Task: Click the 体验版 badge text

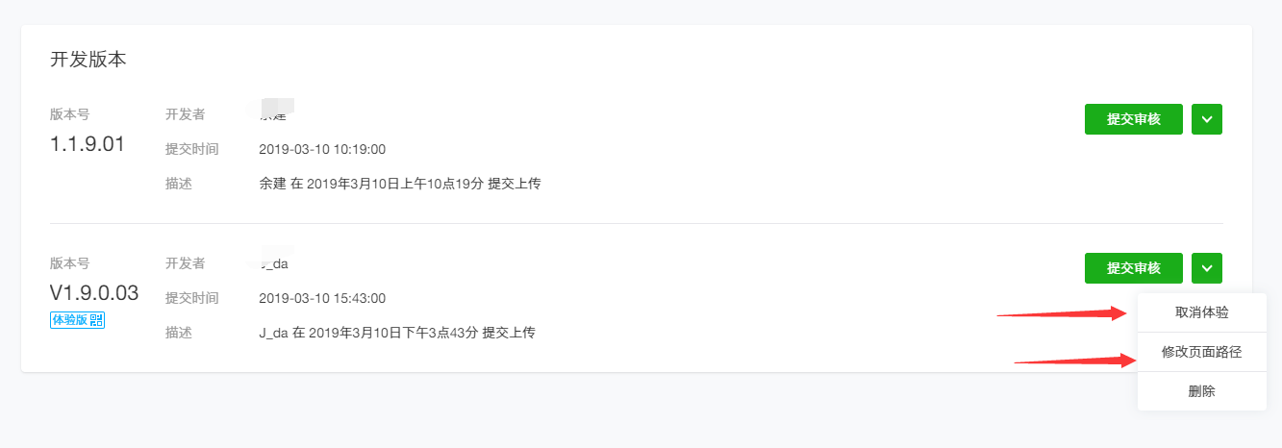Action: (70, 320)
